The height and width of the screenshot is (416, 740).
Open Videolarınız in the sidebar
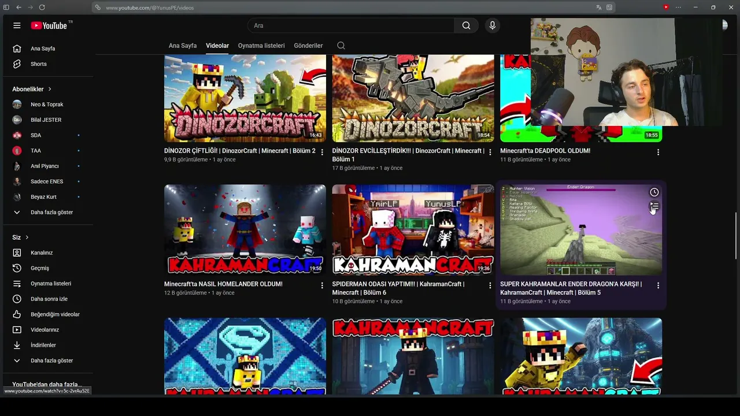46,330
